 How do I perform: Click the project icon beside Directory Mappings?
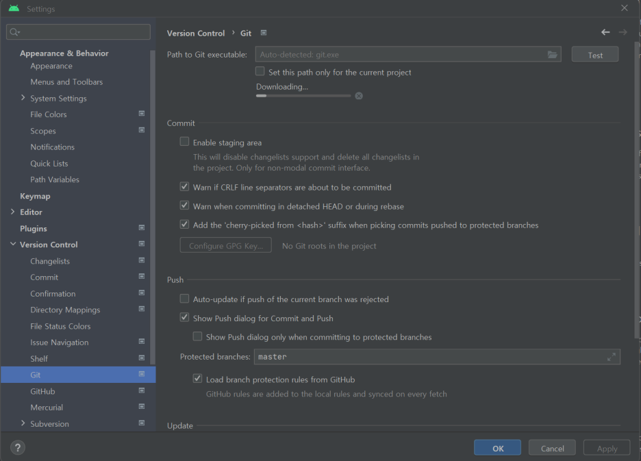[142, 309]
